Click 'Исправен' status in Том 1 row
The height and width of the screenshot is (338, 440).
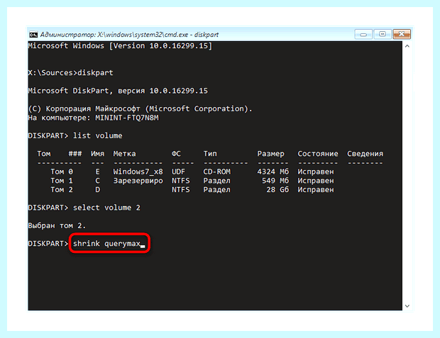click(316, 181)
